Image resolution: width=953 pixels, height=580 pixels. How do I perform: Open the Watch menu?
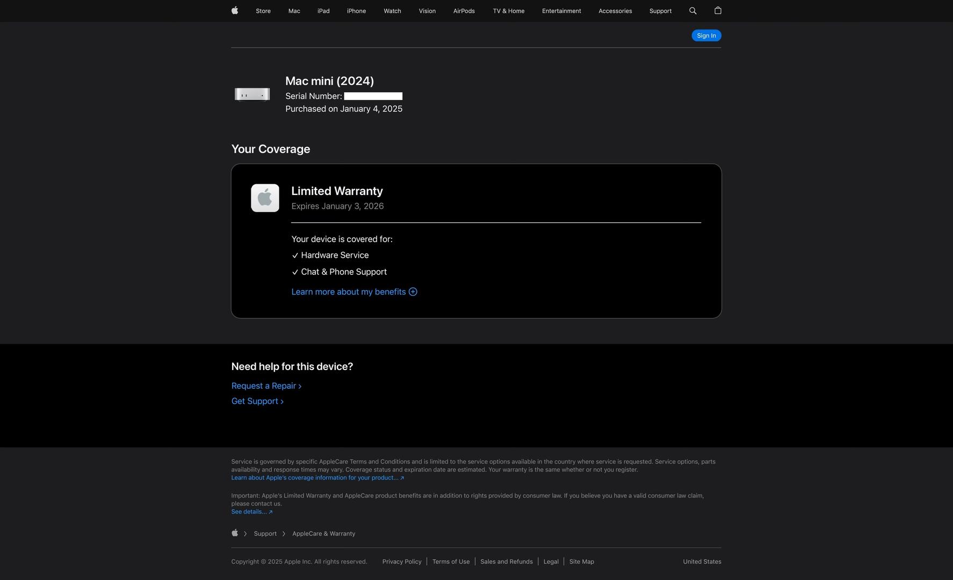[392, 11]
